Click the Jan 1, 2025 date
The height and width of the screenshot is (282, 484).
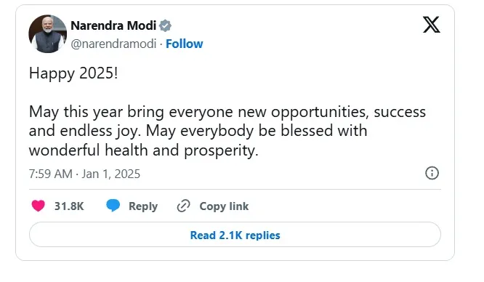[x=110, y=174]
